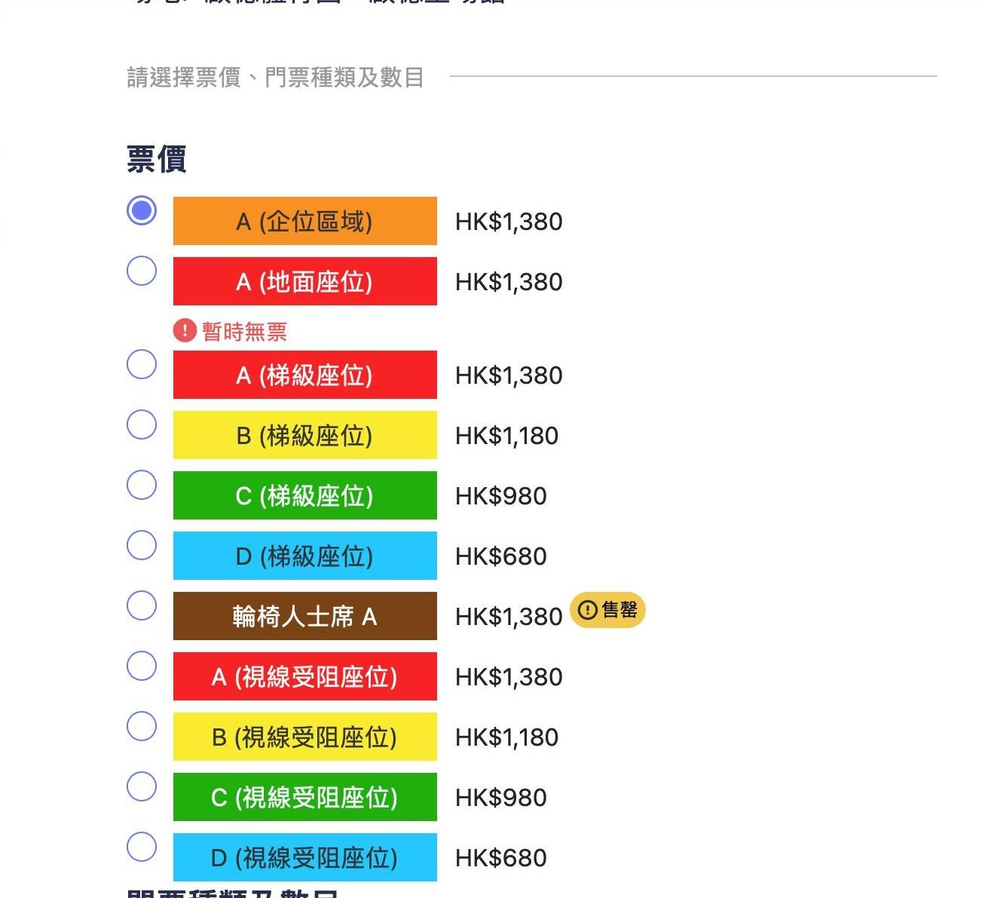Click the orange A (企位區域) color bar

coord(304,221)
